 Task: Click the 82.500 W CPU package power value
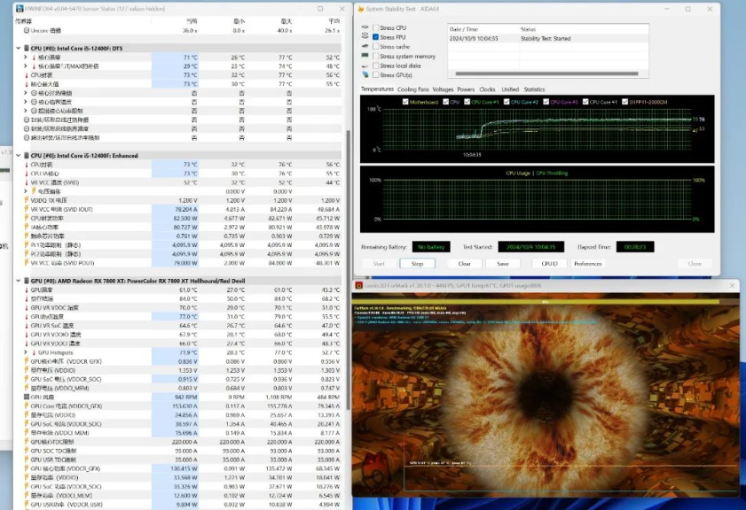coord(187,218)
